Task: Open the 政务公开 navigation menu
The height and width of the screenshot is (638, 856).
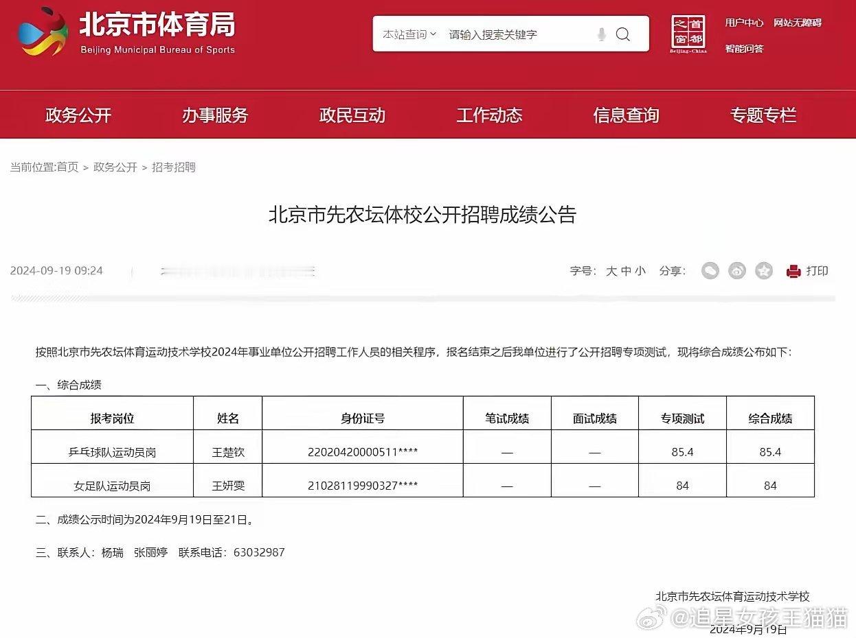Action: [78, 115]
